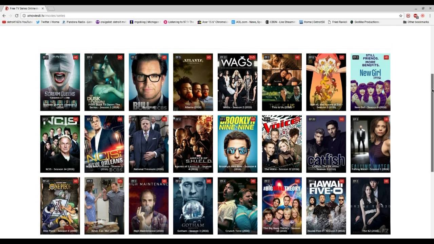Open the High Maintenance (2016) poster

pos(149,206)
